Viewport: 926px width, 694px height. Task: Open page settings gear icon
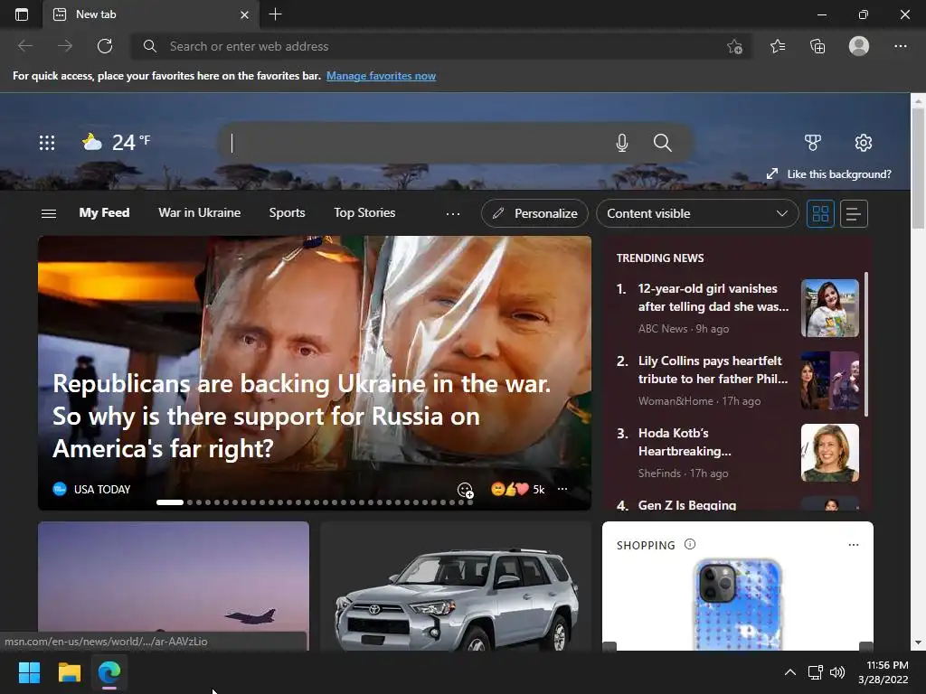(864, 142)
